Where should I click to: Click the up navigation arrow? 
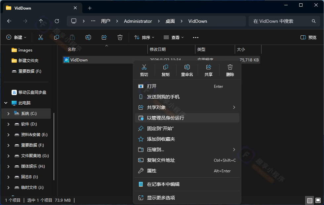coord(41,21)
